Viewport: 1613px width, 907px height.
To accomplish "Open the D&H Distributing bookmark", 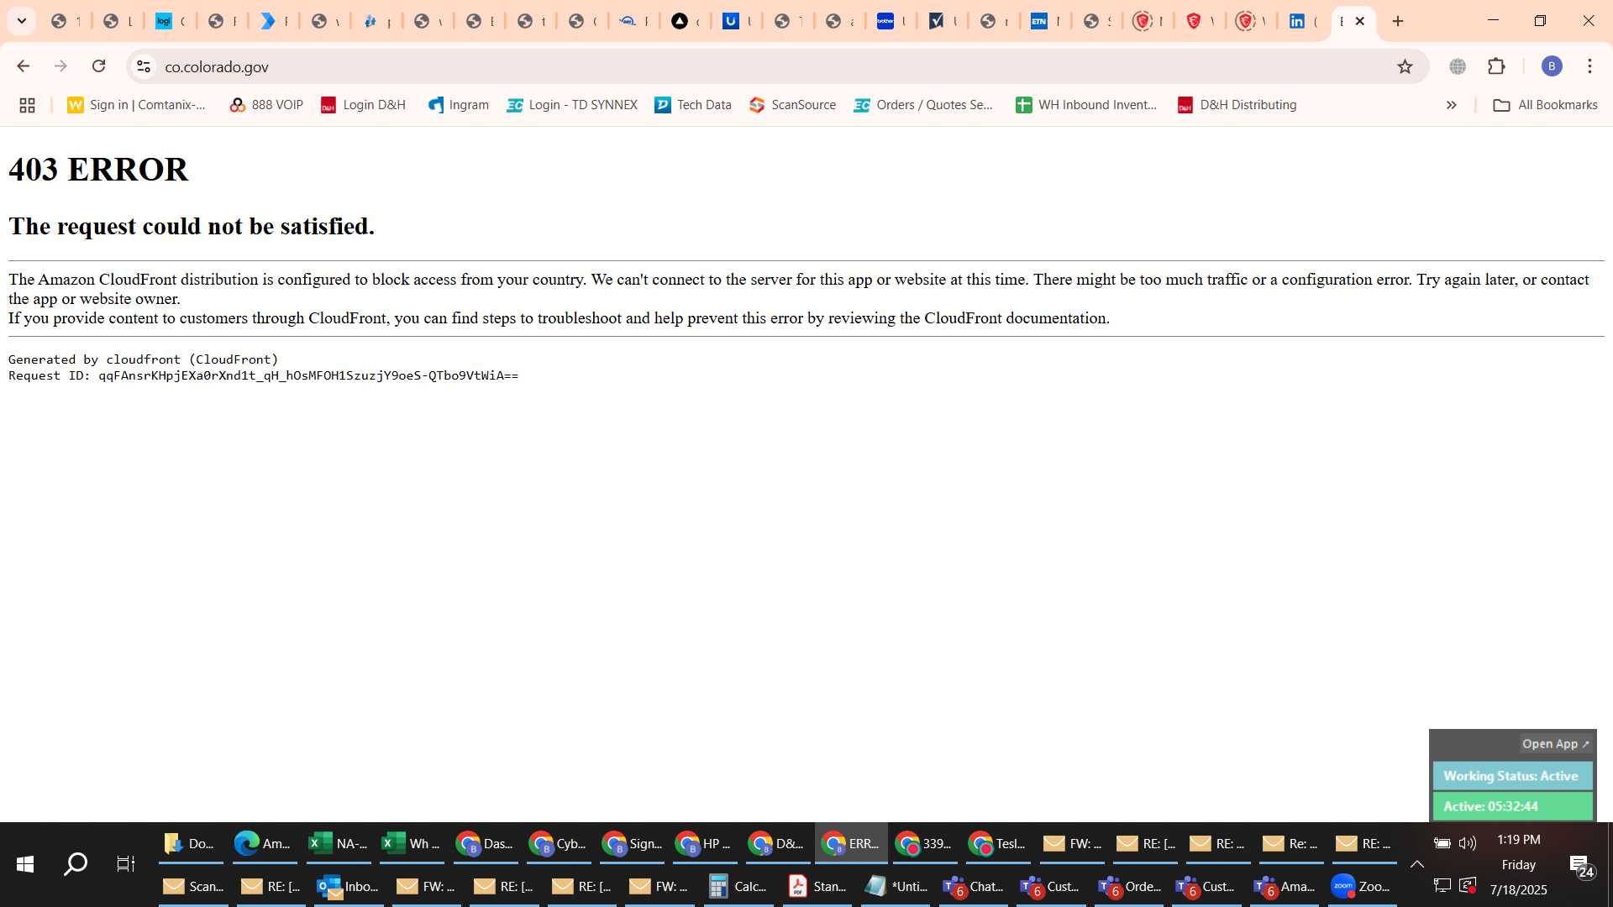I will tap(1237, 105).
